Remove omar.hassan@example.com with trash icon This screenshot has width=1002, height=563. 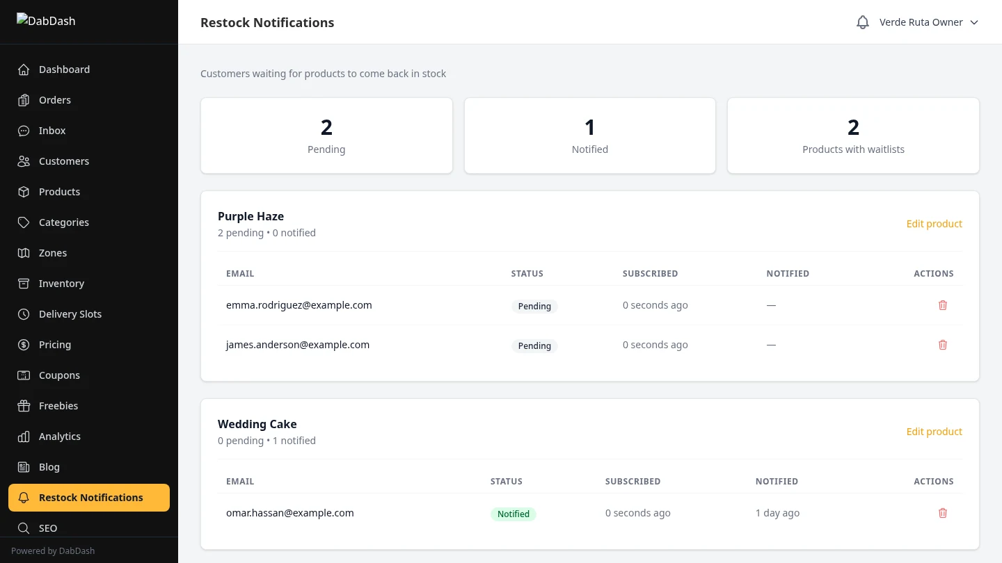tap(943, 513)
